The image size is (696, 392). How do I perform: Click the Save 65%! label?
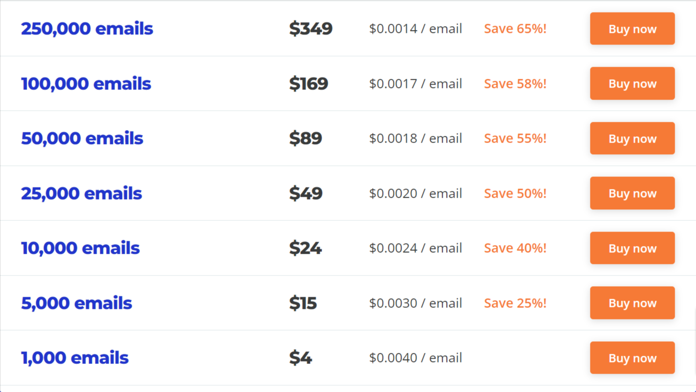(515, 29)
